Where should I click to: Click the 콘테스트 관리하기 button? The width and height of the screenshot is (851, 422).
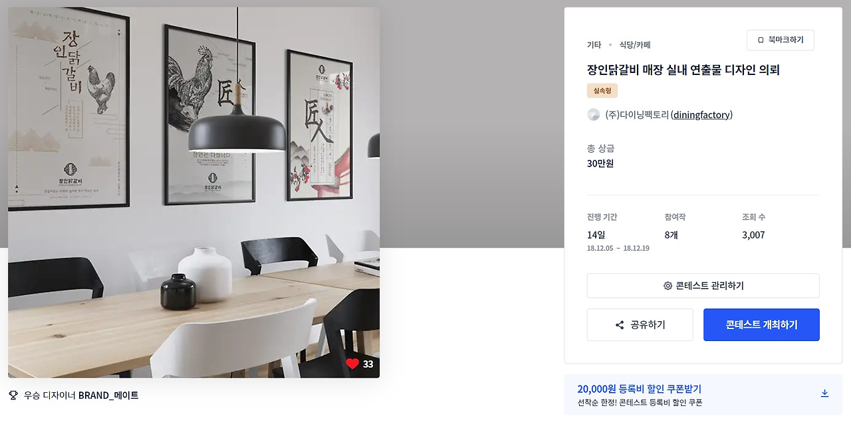(703, 286)
